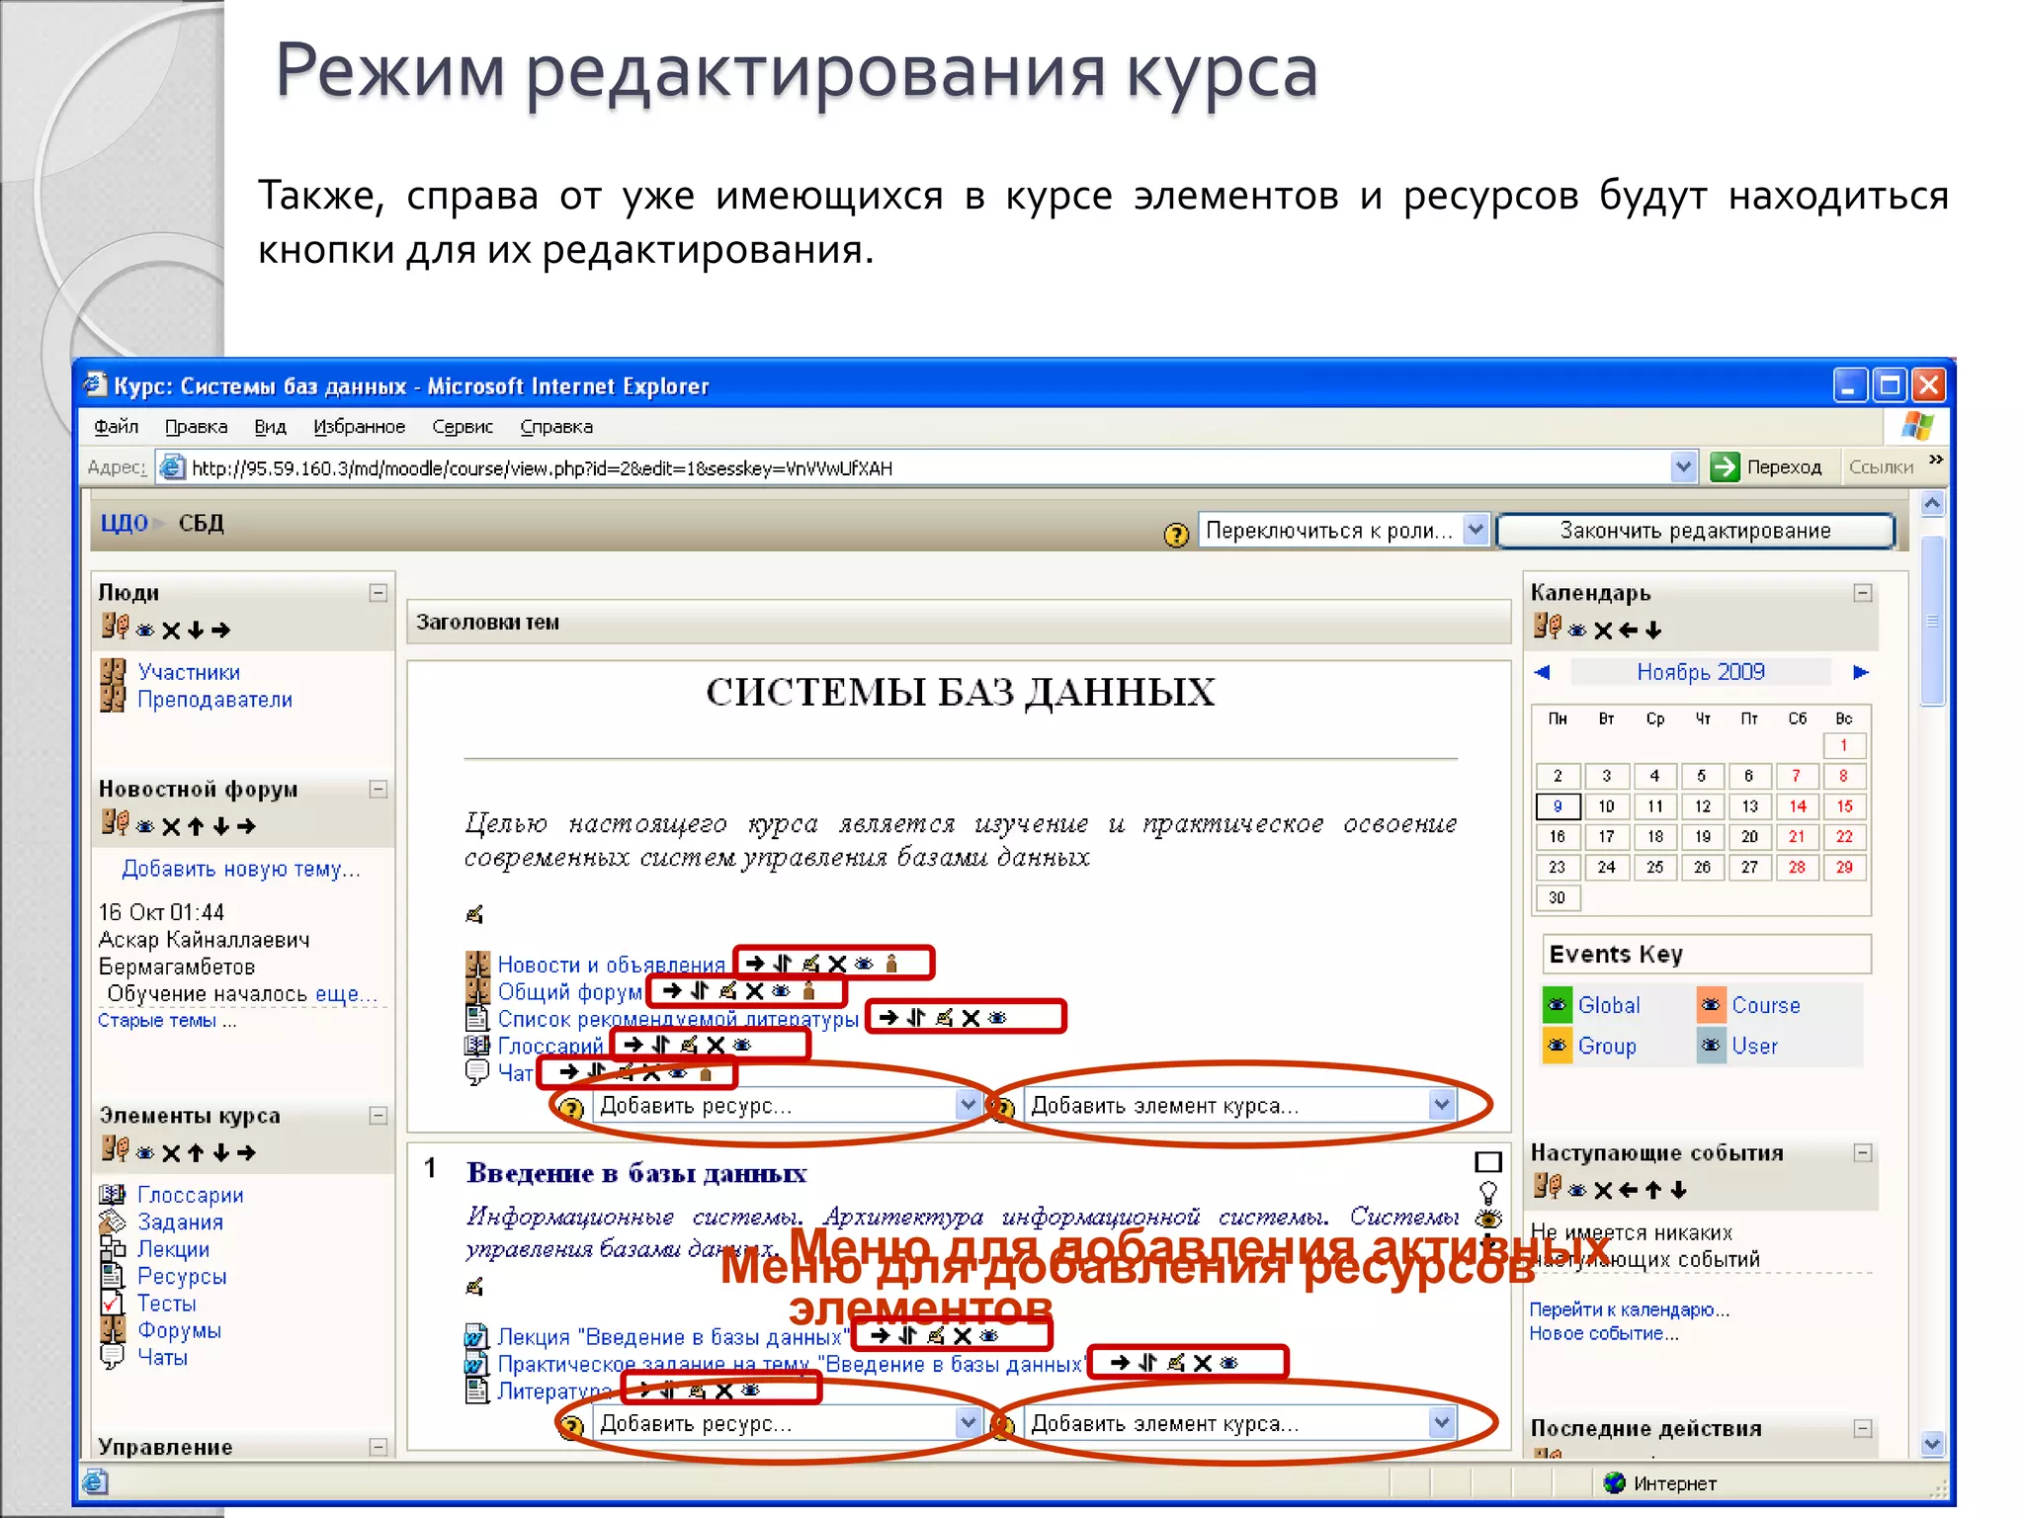Open the Файл menu
Image resolution: width=2024 pixels, height=1518 pixels.
coord(116,427)
